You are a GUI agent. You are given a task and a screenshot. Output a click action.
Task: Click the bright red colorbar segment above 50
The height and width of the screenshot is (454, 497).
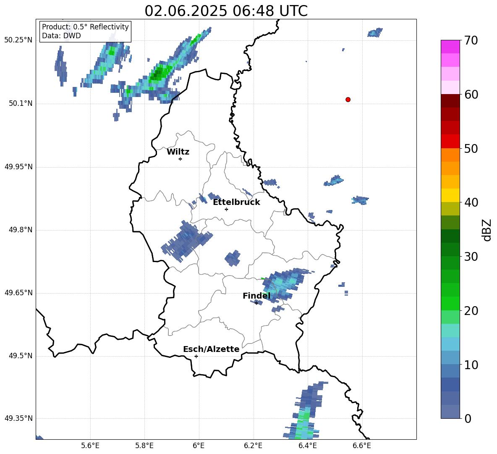pos(450,142)
